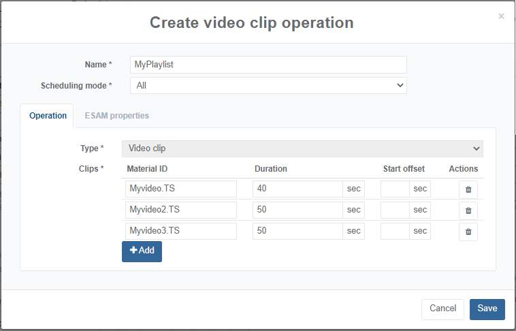Delete the Myvideo.TS clip row
Screen dimensions: 516x331
coord(468,189)
